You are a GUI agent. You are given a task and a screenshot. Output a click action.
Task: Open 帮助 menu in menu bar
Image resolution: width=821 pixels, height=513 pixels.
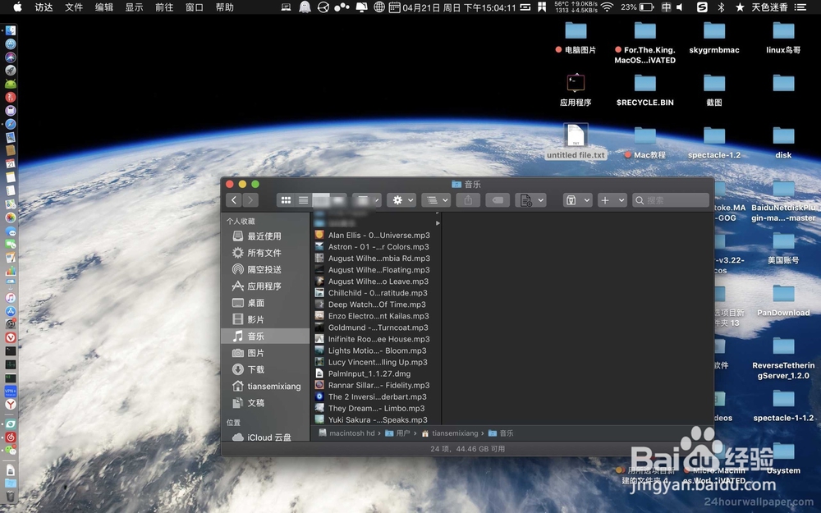(x=225, y=7)
